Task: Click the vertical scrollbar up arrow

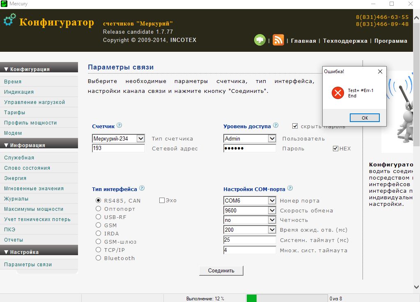Action: click(x=417, y=18)
